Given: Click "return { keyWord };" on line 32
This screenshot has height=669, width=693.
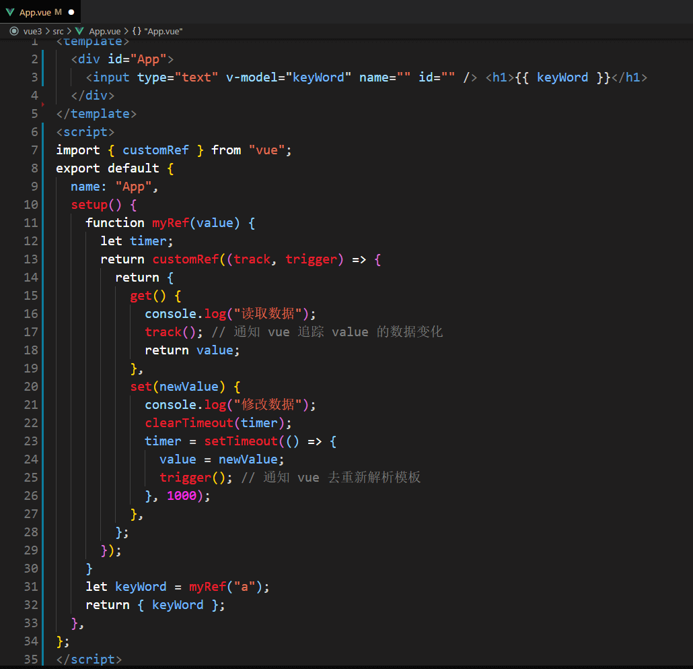Looking at the screenshot, I should coord(155,605).
